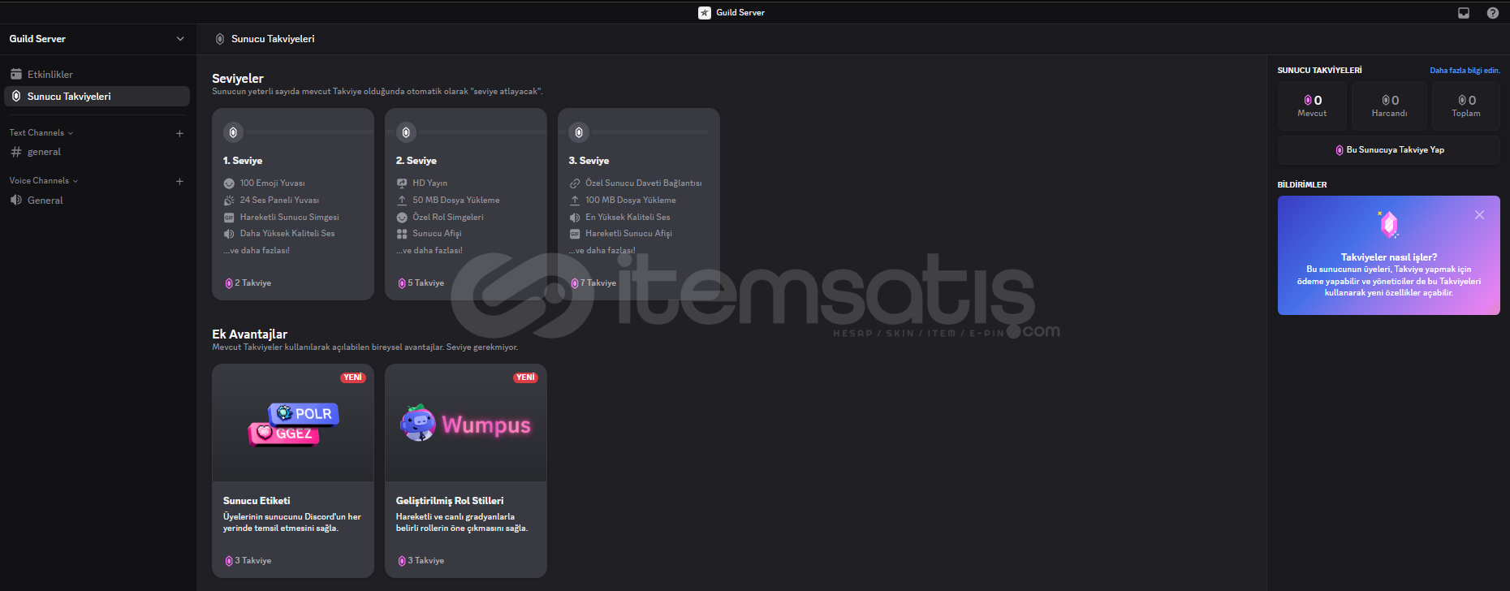Open Etkinlikler in sidebar

pos(97,74)
